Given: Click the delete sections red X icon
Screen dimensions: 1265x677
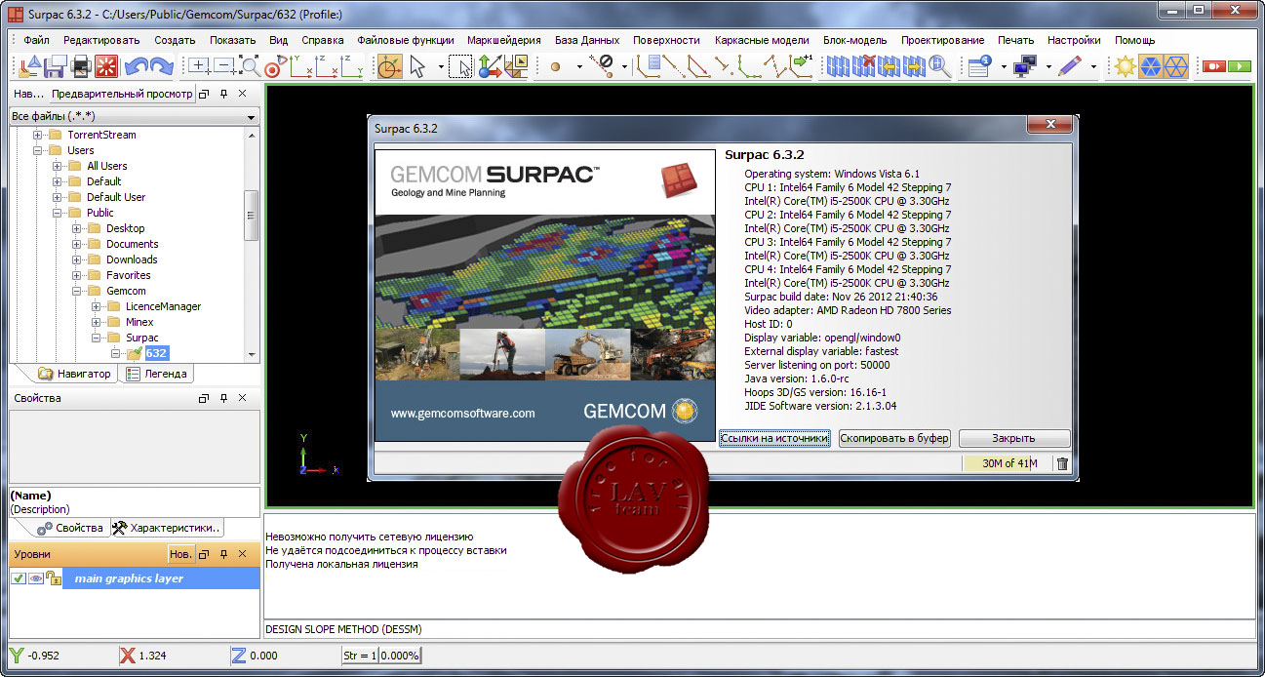Looking at the screenshot, I should (x=863, y=66).
